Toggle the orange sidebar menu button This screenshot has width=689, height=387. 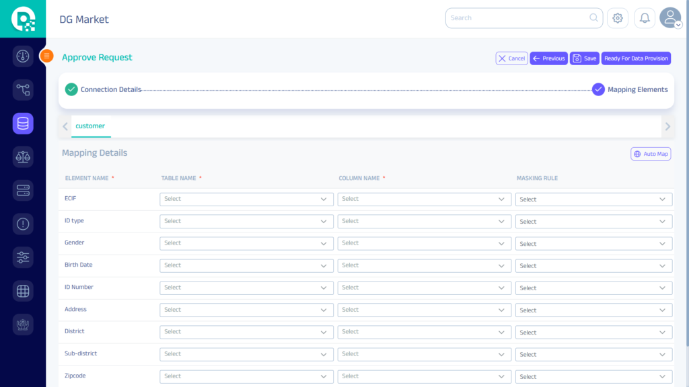tap(46, 56)
